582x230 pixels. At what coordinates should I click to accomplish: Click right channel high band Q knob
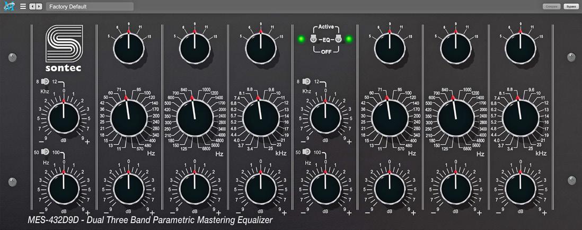pyautogui.click(x=521, y=49)
